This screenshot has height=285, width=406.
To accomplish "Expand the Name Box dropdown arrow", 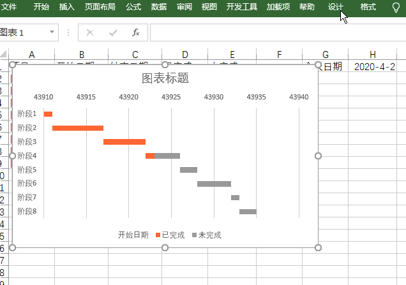I will tap(52, 33).
